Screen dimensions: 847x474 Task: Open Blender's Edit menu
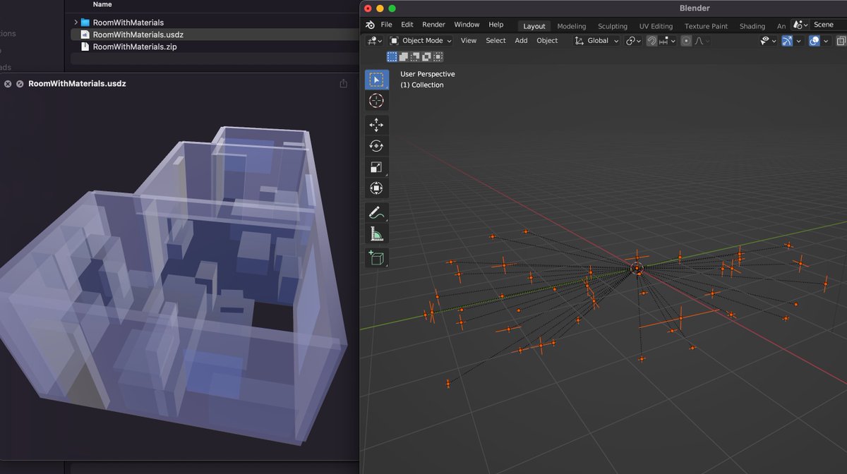407,25
